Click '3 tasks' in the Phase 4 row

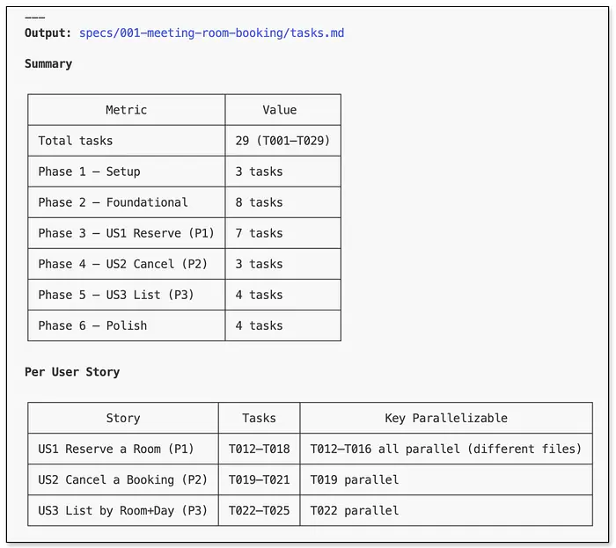(282, 264)
